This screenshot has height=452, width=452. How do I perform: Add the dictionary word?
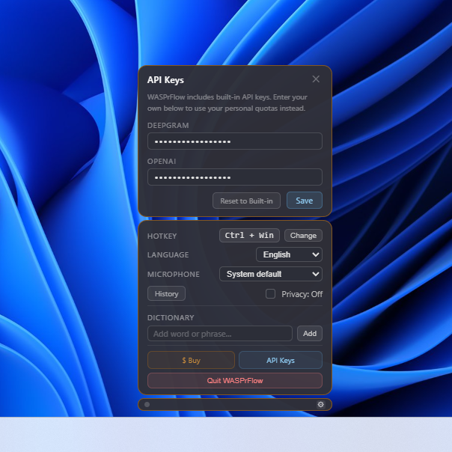pyautogui.click(x=310, y=334)
